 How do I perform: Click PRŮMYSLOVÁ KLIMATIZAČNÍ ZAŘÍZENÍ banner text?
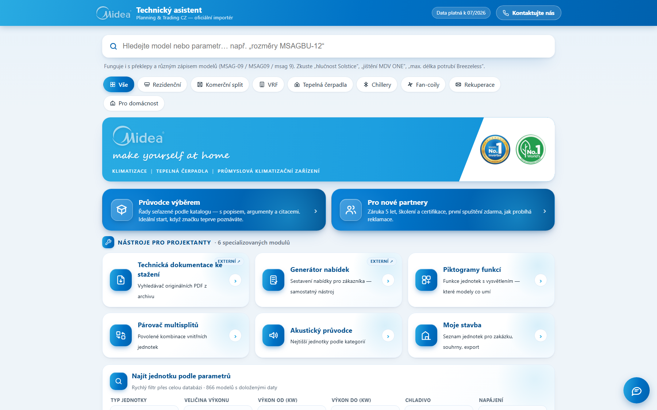tap(269, 171)
